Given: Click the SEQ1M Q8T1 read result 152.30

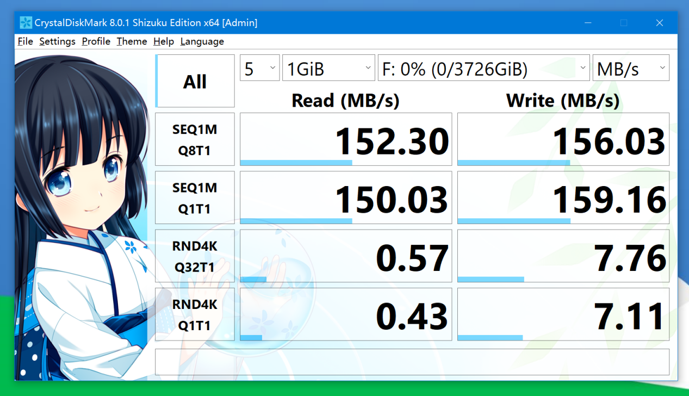Looking at the screenshot, I should (346, 139).
